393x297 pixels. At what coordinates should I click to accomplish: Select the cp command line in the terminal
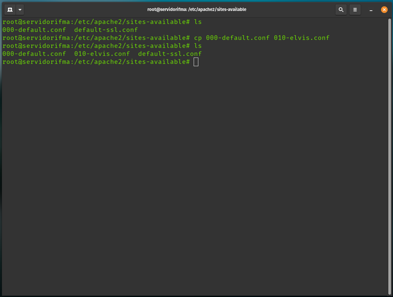click(x=262, y=38)
